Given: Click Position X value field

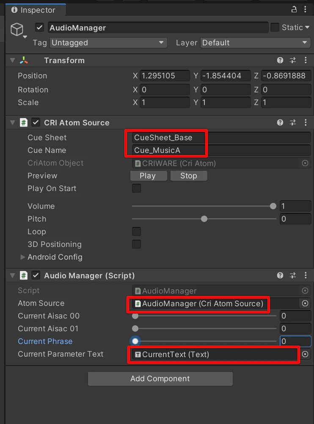Looking at the screenshot, I should point(165,76).
